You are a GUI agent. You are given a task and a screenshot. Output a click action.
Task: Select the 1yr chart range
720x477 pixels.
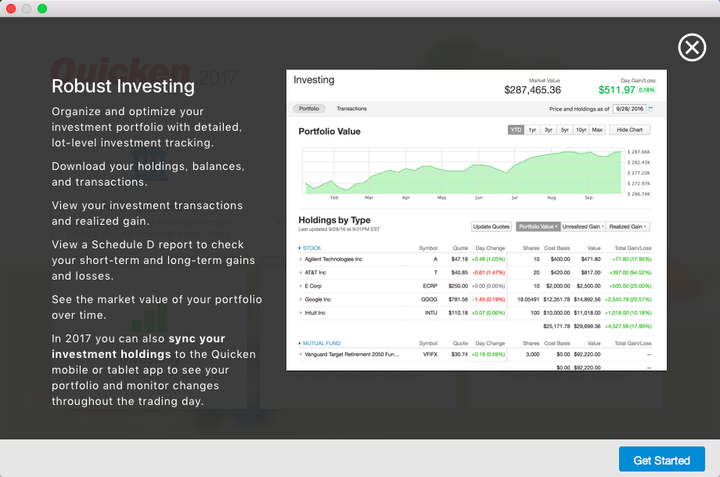point(532,130)
